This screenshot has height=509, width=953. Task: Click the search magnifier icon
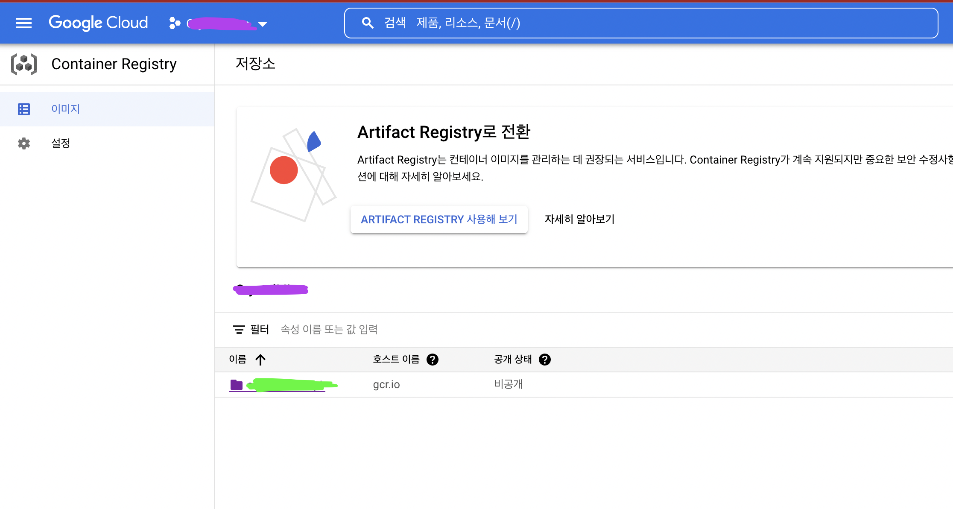click(x=368, y=23)
